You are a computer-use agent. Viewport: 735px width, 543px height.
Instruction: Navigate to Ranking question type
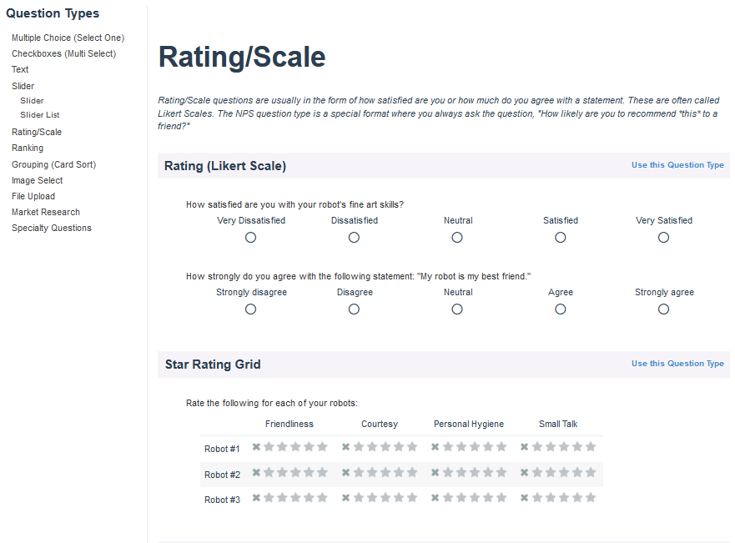coord(28,148)
